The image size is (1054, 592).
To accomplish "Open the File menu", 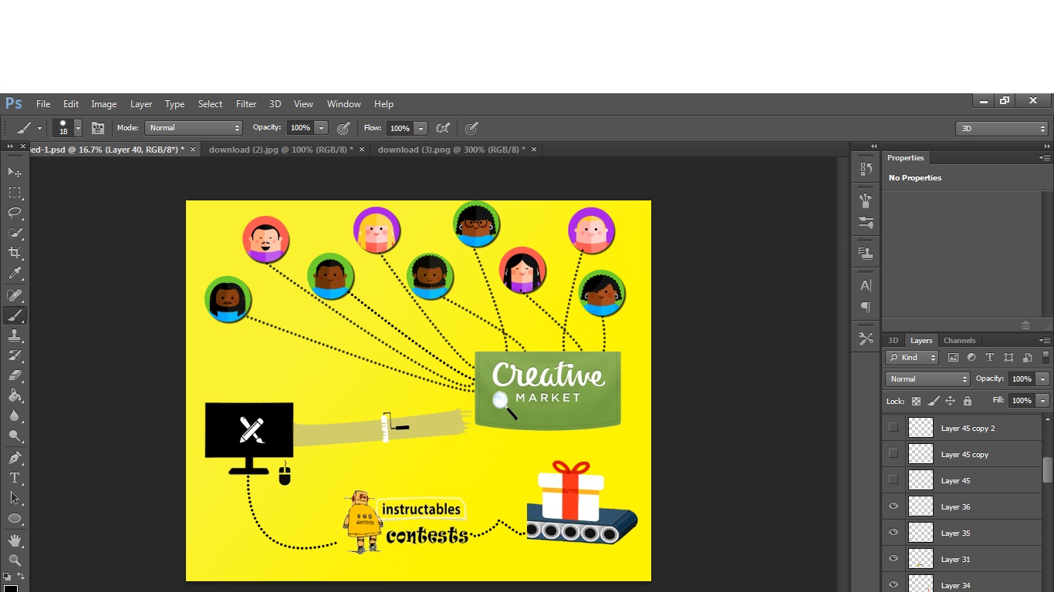I will (x=43, y=104).
